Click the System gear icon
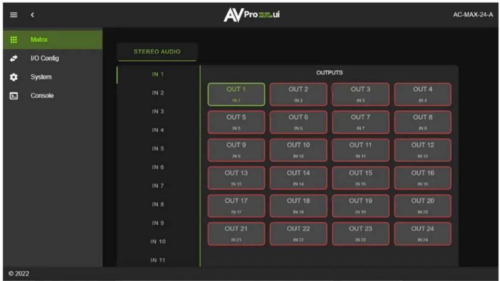 (14, 77)
